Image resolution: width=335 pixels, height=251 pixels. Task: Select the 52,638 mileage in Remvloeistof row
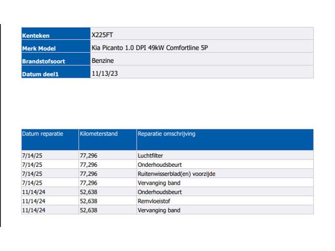[x=88, y=201]
